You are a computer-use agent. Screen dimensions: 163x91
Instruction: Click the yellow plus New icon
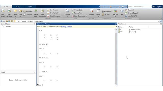pyautogui.click(x=15, y=11)
